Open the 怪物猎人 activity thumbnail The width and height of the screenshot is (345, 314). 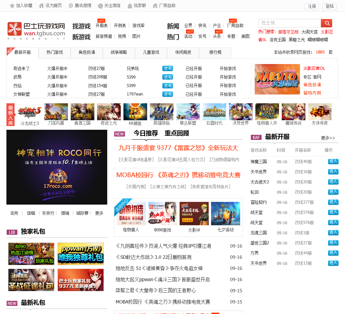(x=131, y=213)
